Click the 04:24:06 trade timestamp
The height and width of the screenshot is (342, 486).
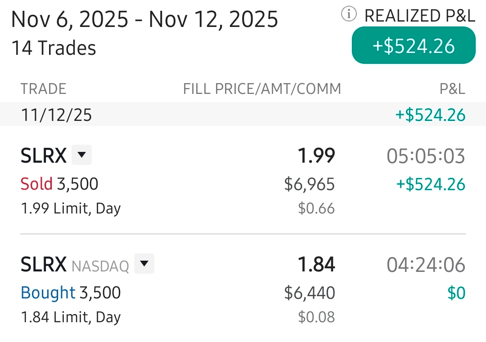click(426, 265)
